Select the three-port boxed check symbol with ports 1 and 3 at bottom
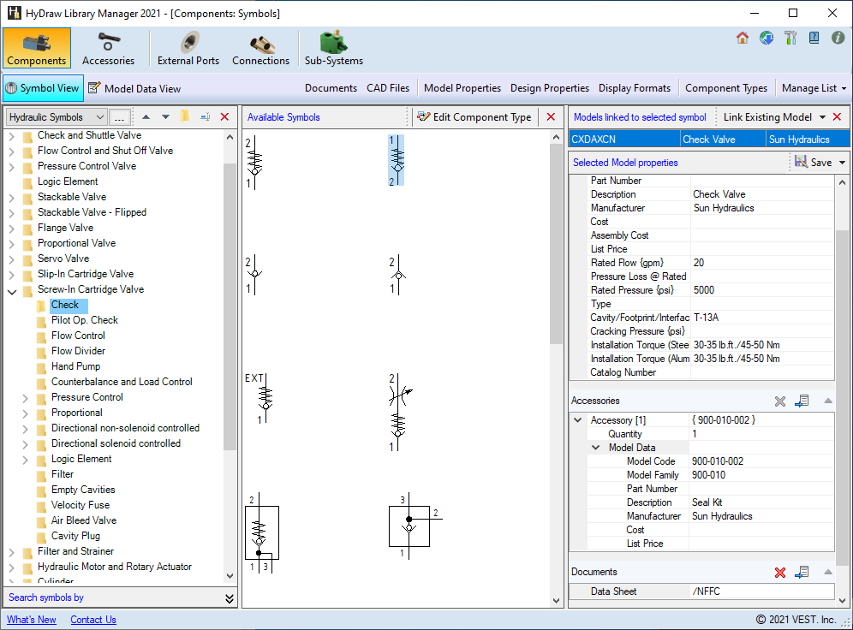Image resolution: width=853 pixels, height=630 pixels. pos(262,533)
